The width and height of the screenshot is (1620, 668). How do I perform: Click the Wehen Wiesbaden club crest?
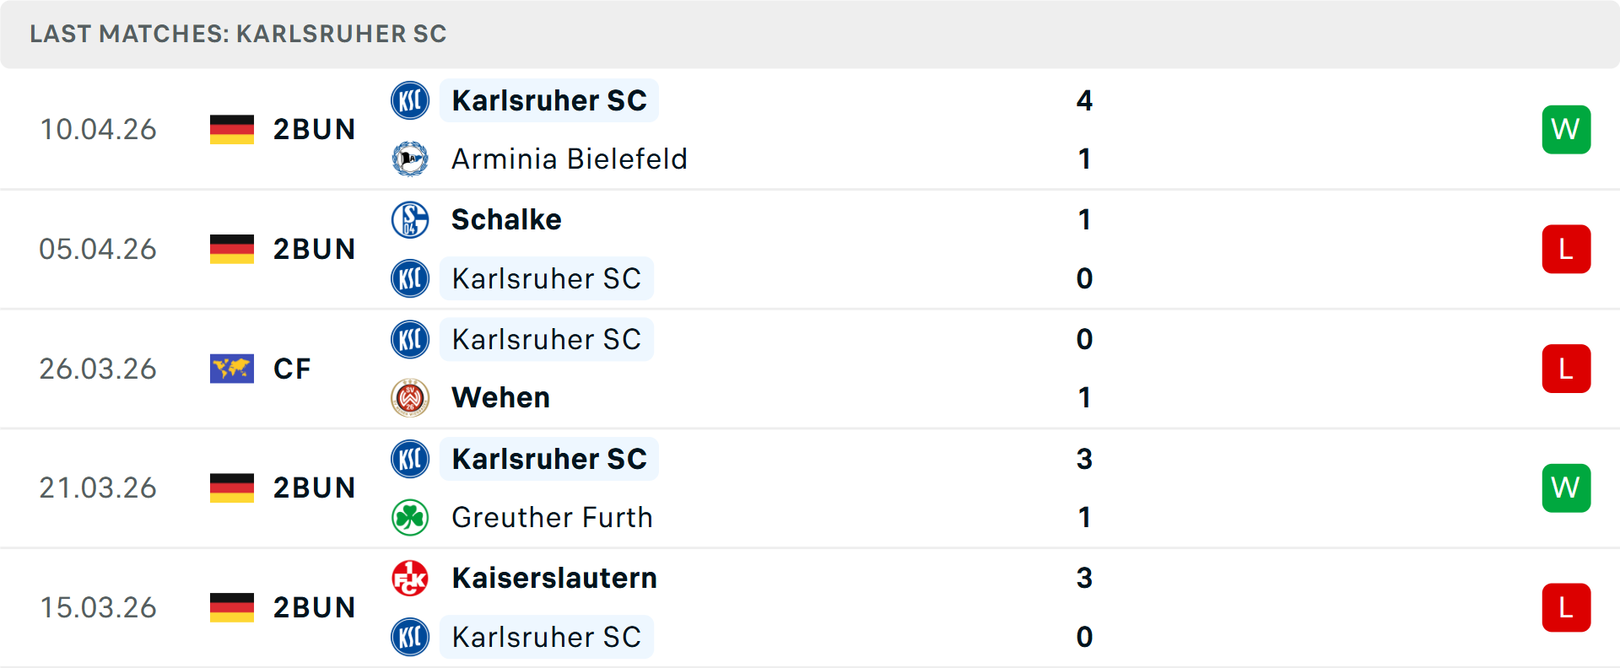pos(410,397)
